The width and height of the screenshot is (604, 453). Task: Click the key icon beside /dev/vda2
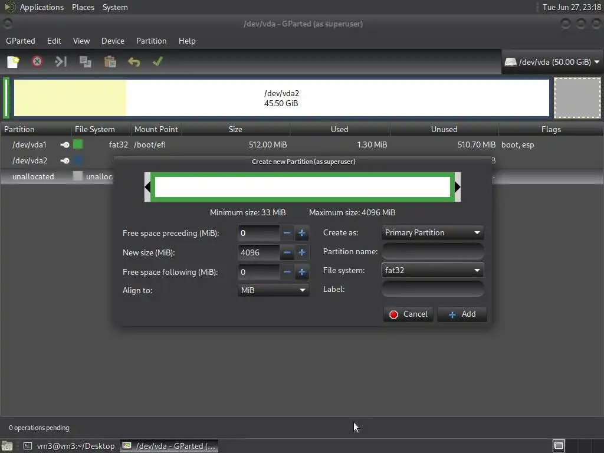tap(65, 160)
